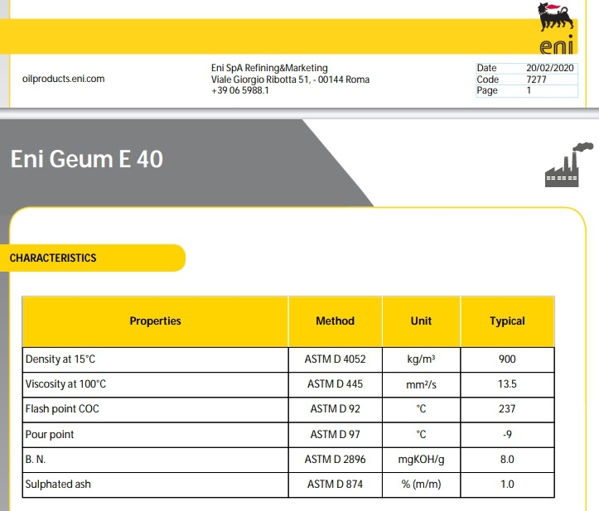599x511 pixels.
Task: Select the Pour point cell
Action: [155, 435]
